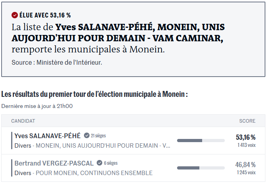Click the first-round results heading

click(94, 94)
